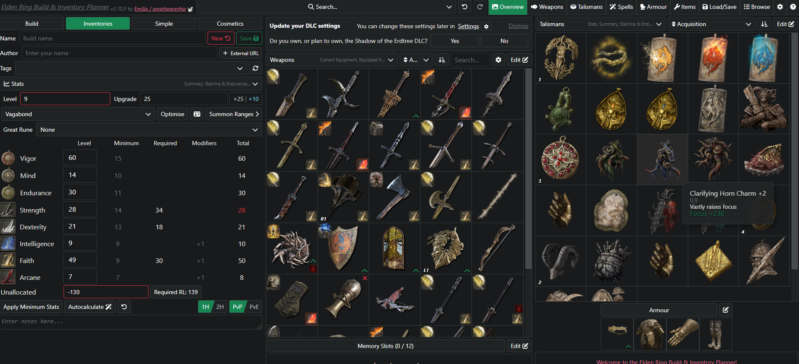Viewport: 799px width, 364px height.
Task: Open the helmet armour slot
Action: coord(617,334)
